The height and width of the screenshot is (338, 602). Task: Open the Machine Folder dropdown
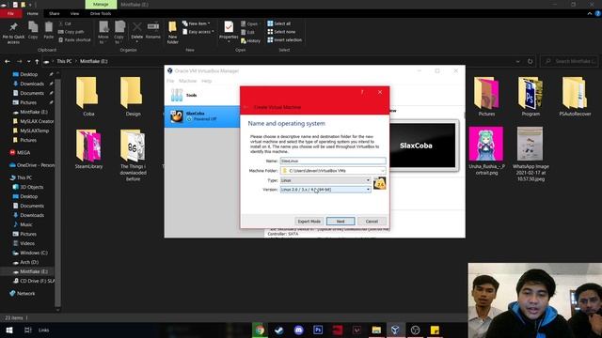383,171
